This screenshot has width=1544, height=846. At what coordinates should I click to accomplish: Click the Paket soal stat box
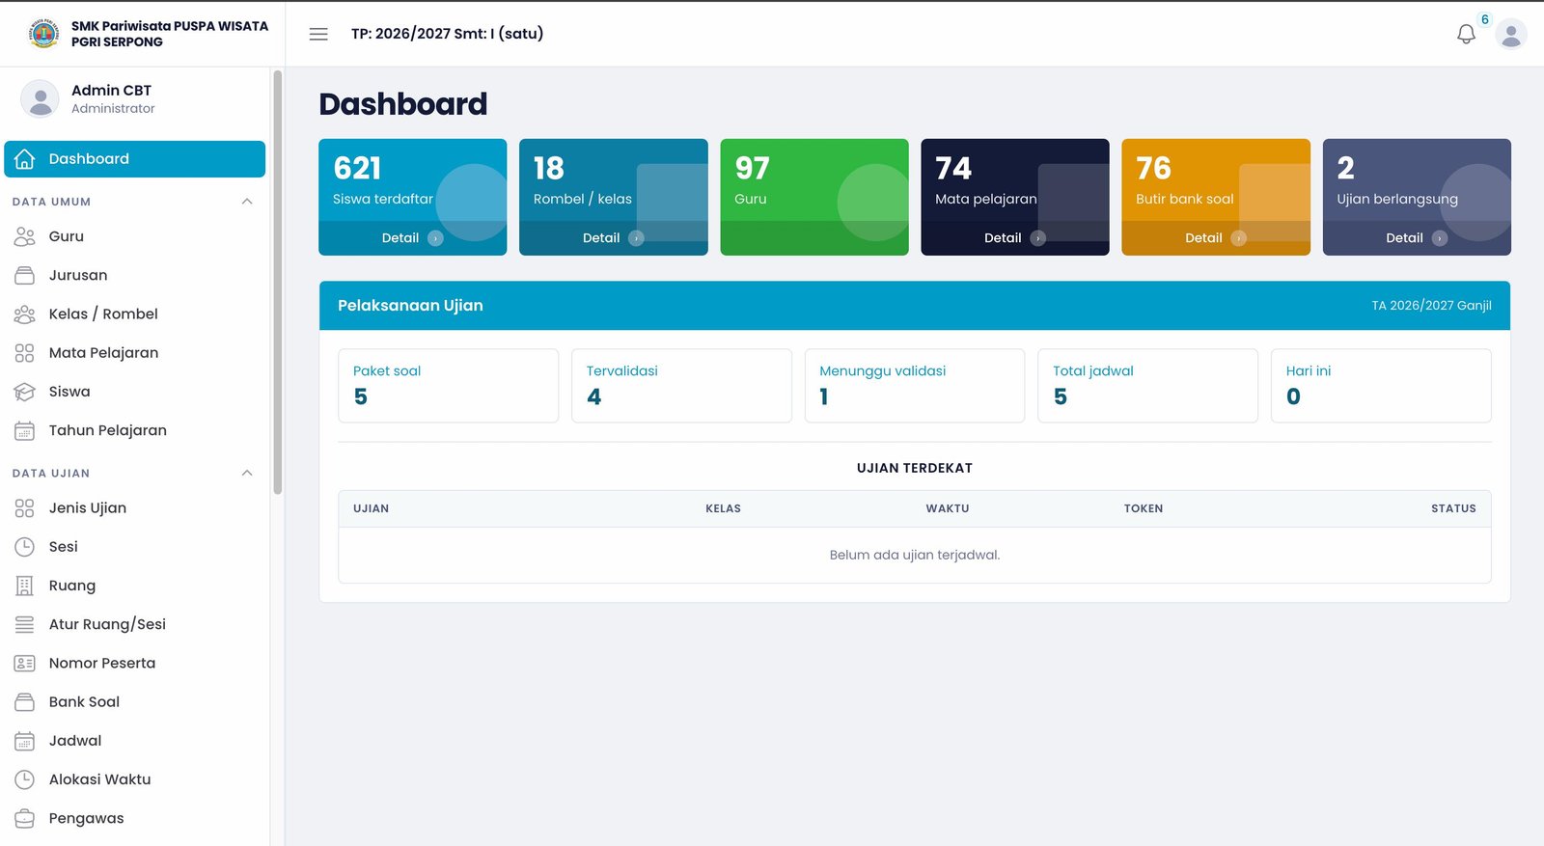(x=448, y=386)
